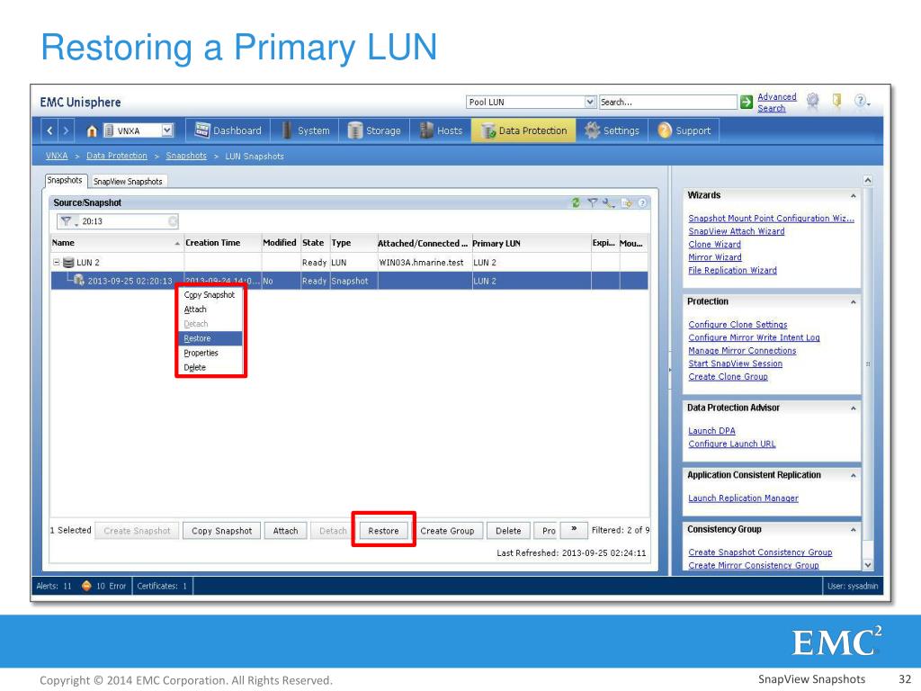Open the VNXA system selector dropdown
Image resolution: width=921 pixels, height=691 pixels.
click(167, 130)
